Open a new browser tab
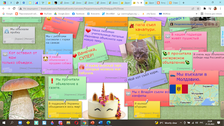The height and width of the screenshot is (126, 224). coord(183,3)
